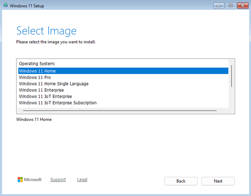Close the Windows 11 Setup window
Image resolution: width=251 pixels, height=196 pixels.
(x=242, y=6)
